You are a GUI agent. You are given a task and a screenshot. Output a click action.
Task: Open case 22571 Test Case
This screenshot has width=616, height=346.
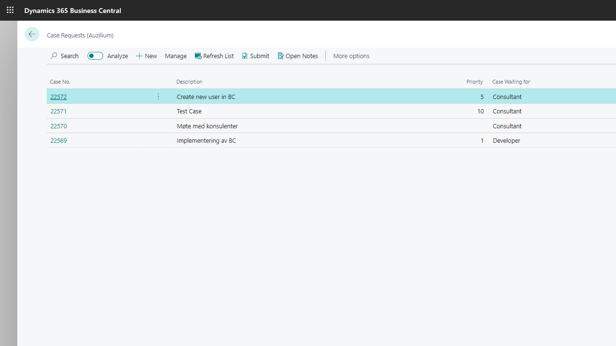(x=58, y=111)
